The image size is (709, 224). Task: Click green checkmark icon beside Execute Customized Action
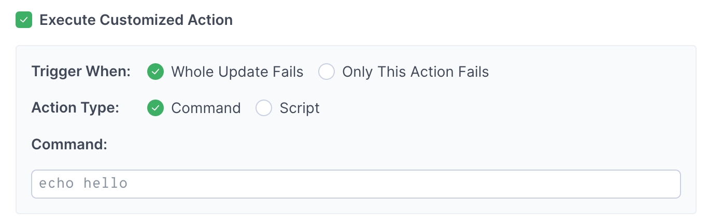[24, 20]
